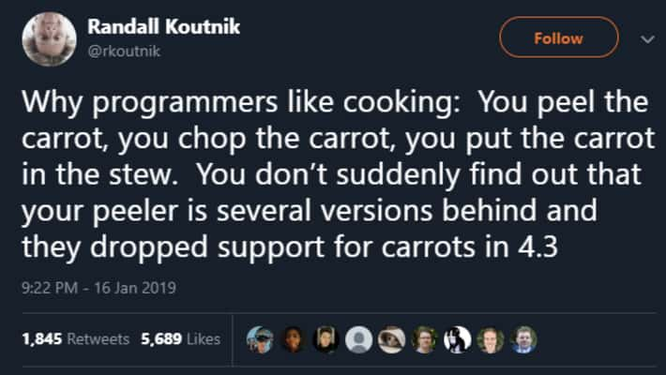
Task: Open the last liker avatar in suit
Action: coord(523,338)
